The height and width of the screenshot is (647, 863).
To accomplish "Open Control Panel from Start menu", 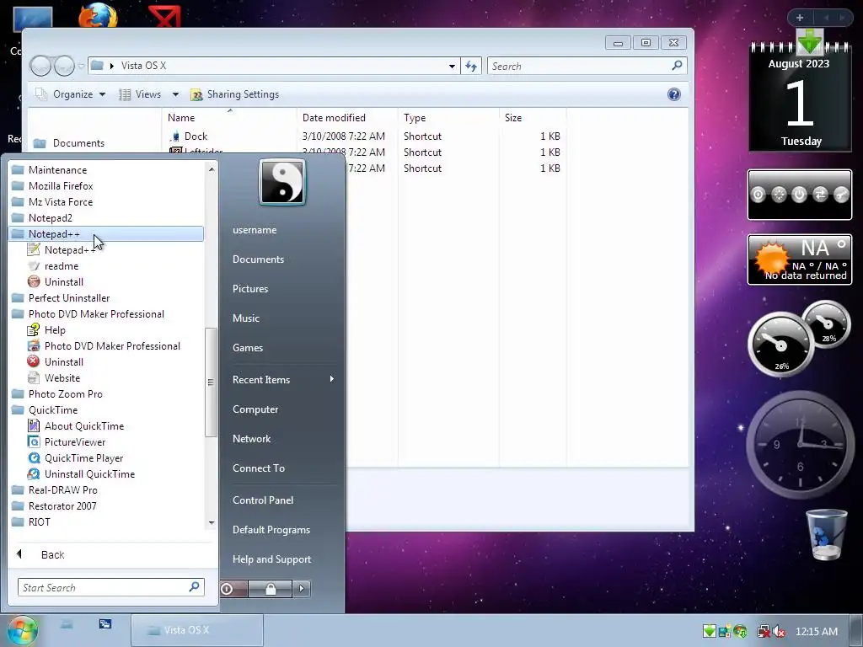I will click(263, 500).
